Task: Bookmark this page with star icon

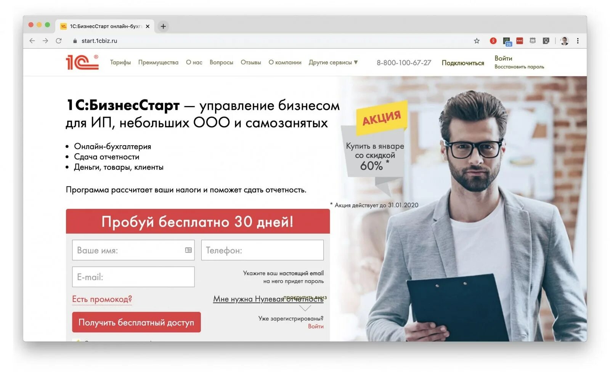Action: coord(477,41)
